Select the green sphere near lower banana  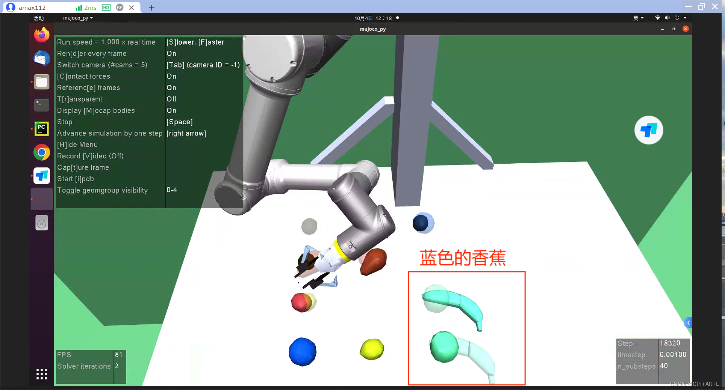[444, 347]
